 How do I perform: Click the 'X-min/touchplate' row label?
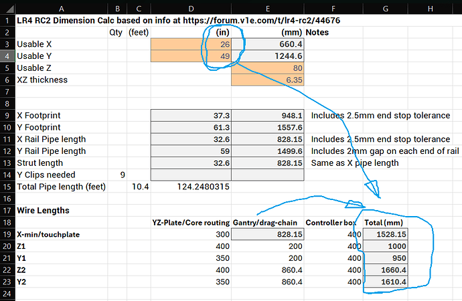pyautogui.click(x=48, y=234)
